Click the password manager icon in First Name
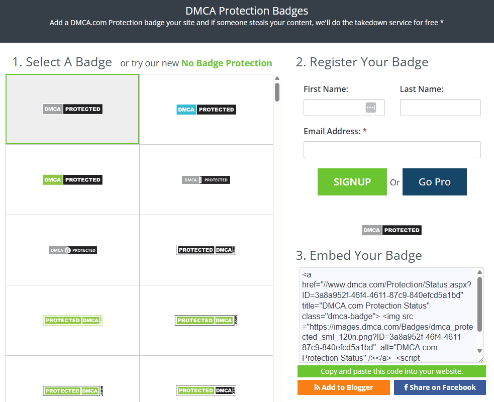The width and height of the screenshot is (494, 402). [x=370, y=108]
